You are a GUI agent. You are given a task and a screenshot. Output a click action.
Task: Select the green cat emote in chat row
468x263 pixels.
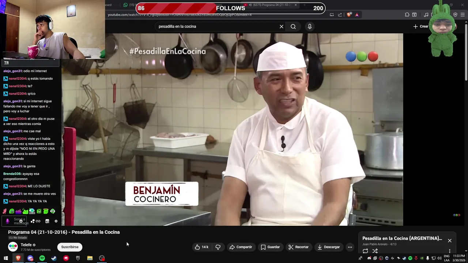tap(25, 211)
